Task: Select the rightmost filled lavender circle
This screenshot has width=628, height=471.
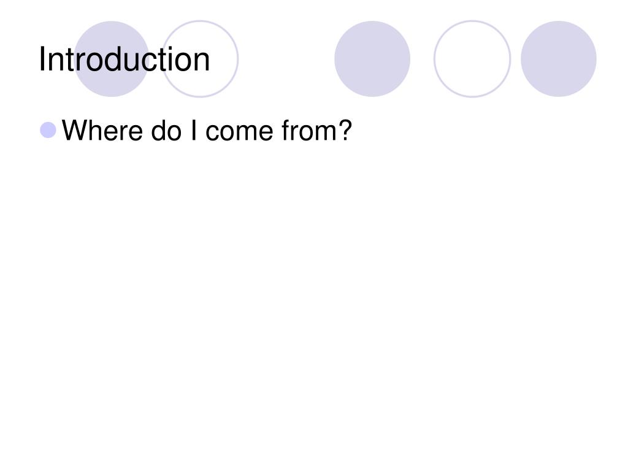Action: point(559,59)
